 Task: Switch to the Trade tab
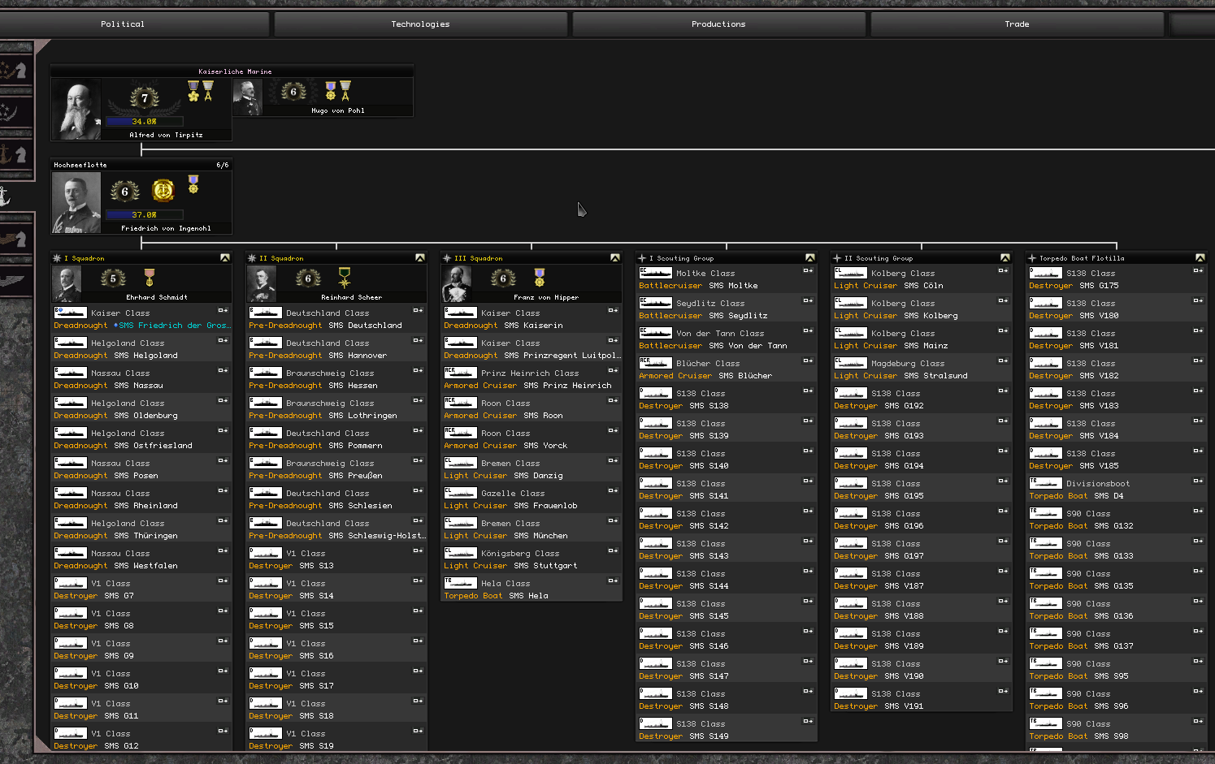click(x=1016, y=24)
